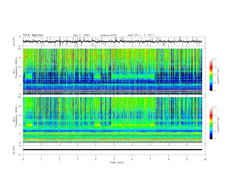Click the time axis tick label "9"
Viewport: 231px width, 179px height.
(187, 159)
